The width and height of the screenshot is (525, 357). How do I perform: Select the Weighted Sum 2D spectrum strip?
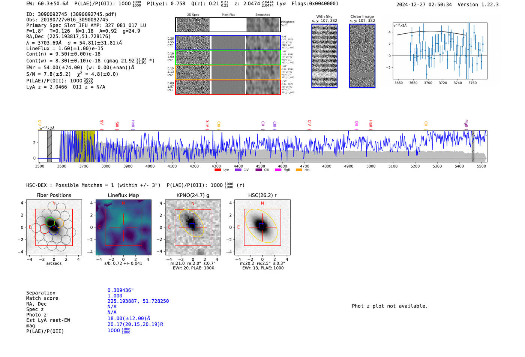pyautogui.click(x=228, y=25)
